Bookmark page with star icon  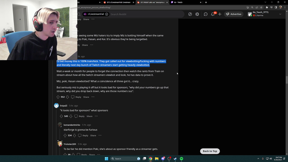tap(261, 7)
